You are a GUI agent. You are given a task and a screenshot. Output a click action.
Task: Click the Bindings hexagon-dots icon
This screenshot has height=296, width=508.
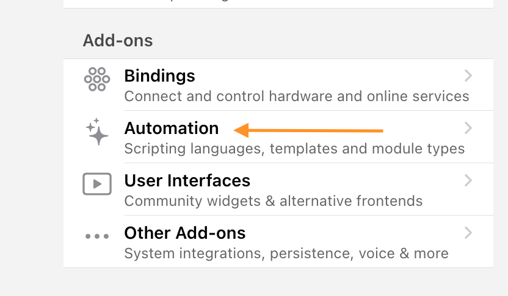tap(96, 79)
